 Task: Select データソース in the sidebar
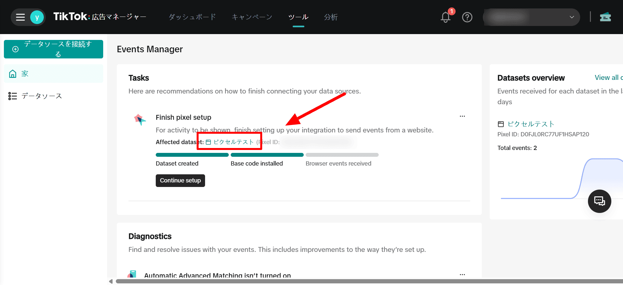coord(42,96)
